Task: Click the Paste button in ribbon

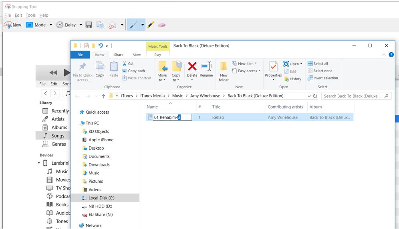Action: [114, 69]
